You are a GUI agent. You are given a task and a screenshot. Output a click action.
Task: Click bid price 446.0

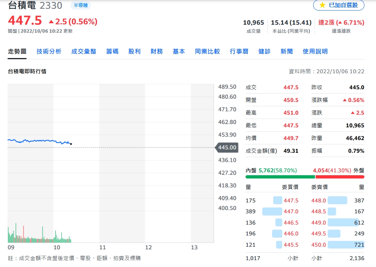pos(291,234)
